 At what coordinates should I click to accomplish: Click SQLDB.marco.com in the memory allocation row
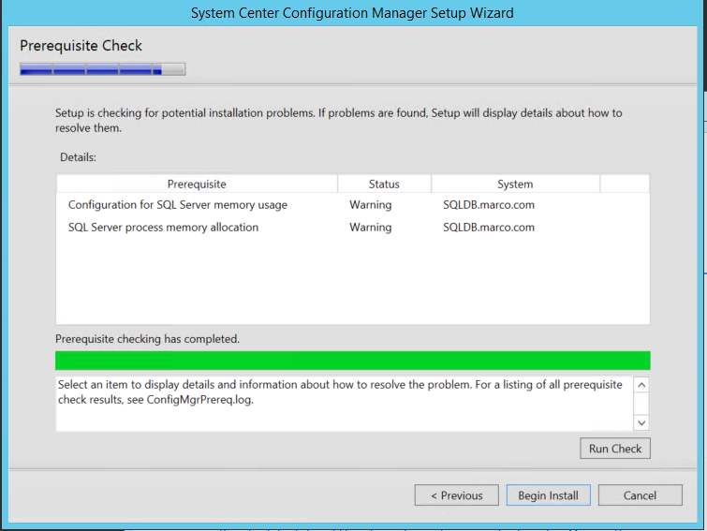[489, 228]
